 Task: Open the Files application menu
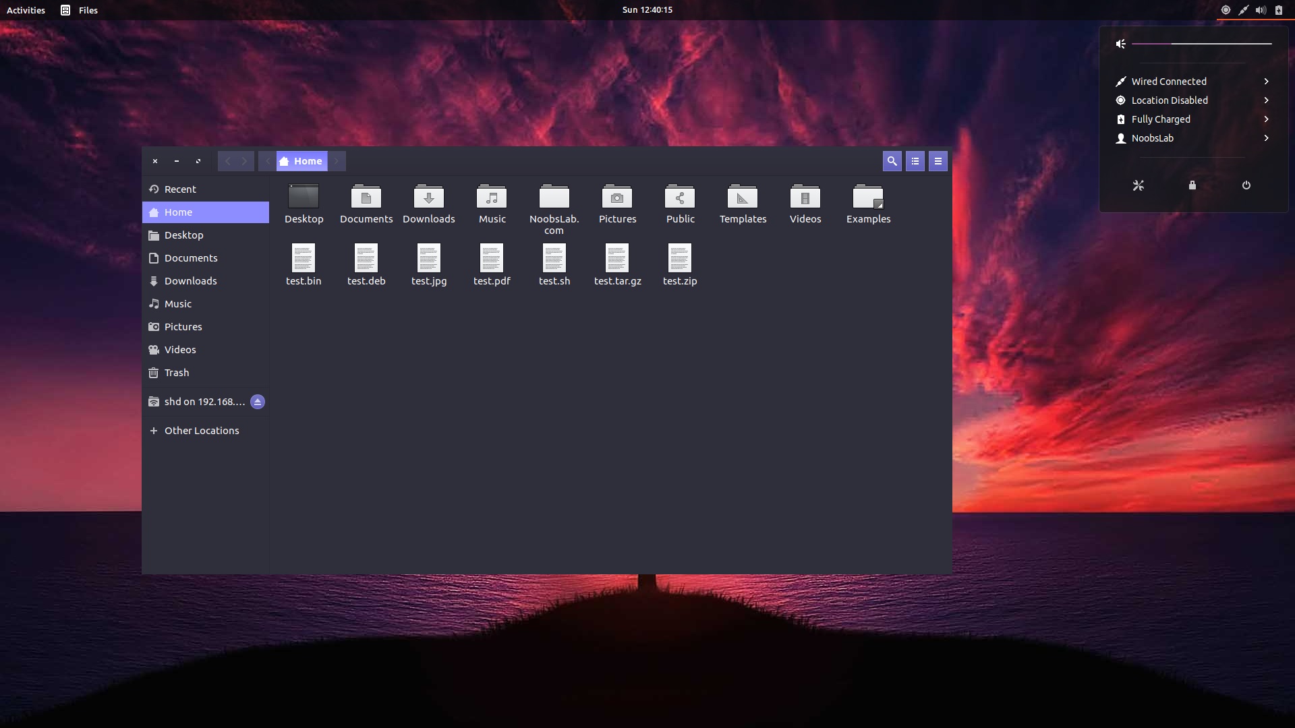[80, 10]
